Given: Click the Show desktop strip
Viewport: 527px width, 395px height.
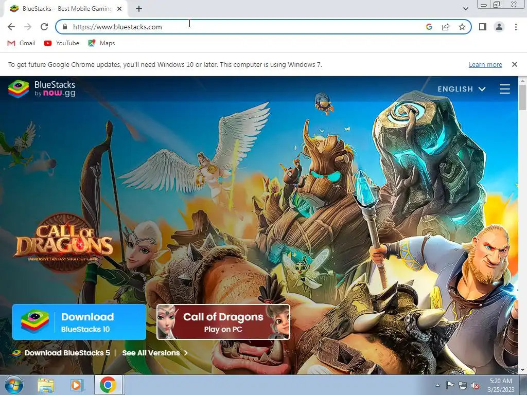Looking at the screenshot, I should [x=523, y=385].
